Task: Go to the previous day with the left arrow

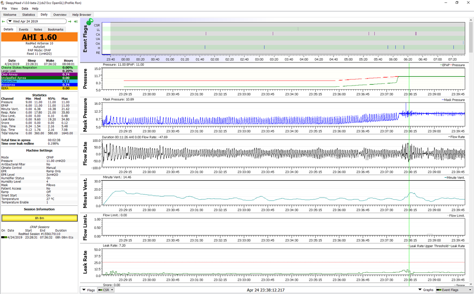Action: click(x=3, y=22)
